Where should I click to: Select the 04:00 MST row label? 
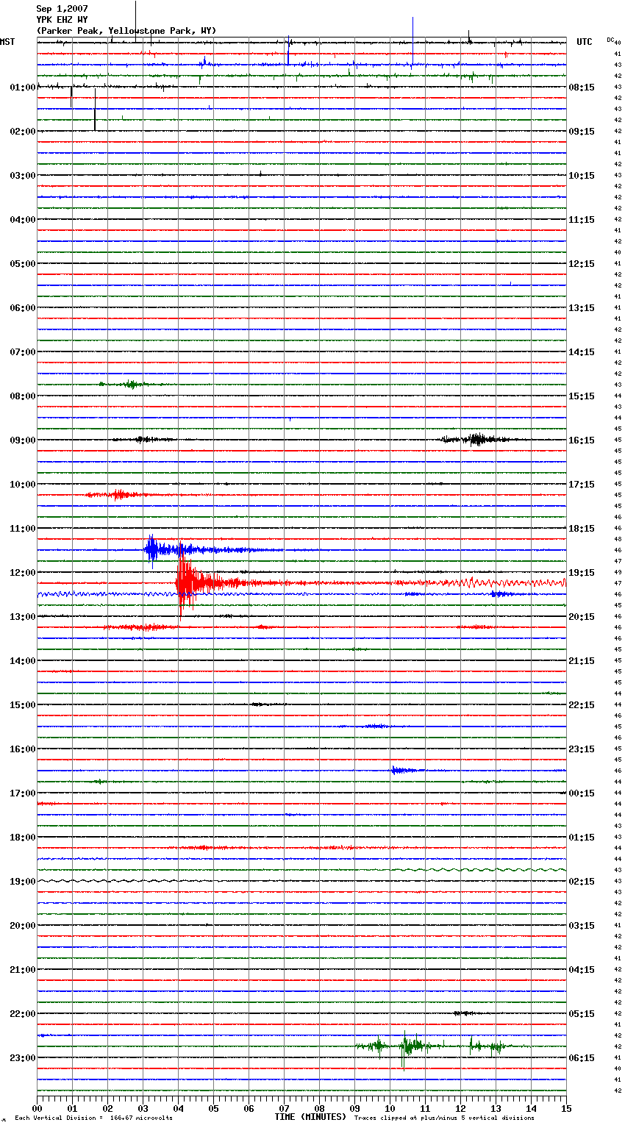pyautogui.click(x=23, y=220)
